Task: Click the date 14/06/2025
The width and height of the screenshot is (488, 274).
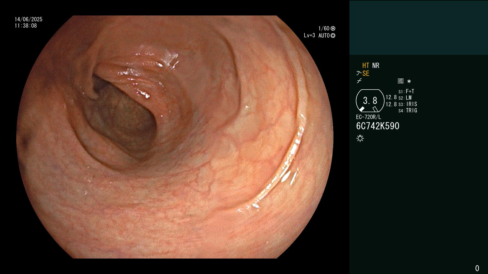Action: pyautogui.click(x=28, y=19)
